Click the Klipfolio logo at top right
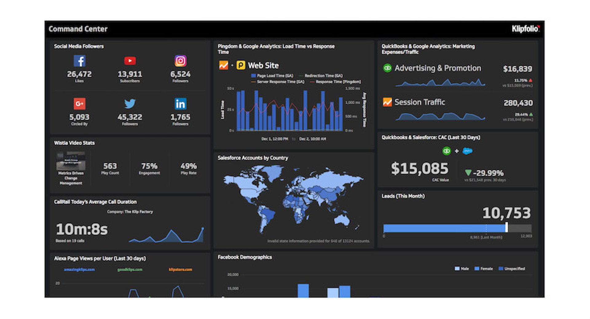This screenshot has width=590, height=319. pos(525,28)
